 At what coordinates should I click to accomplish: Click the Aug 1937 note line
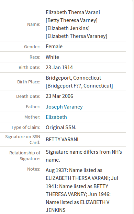[x=74, y=170]
